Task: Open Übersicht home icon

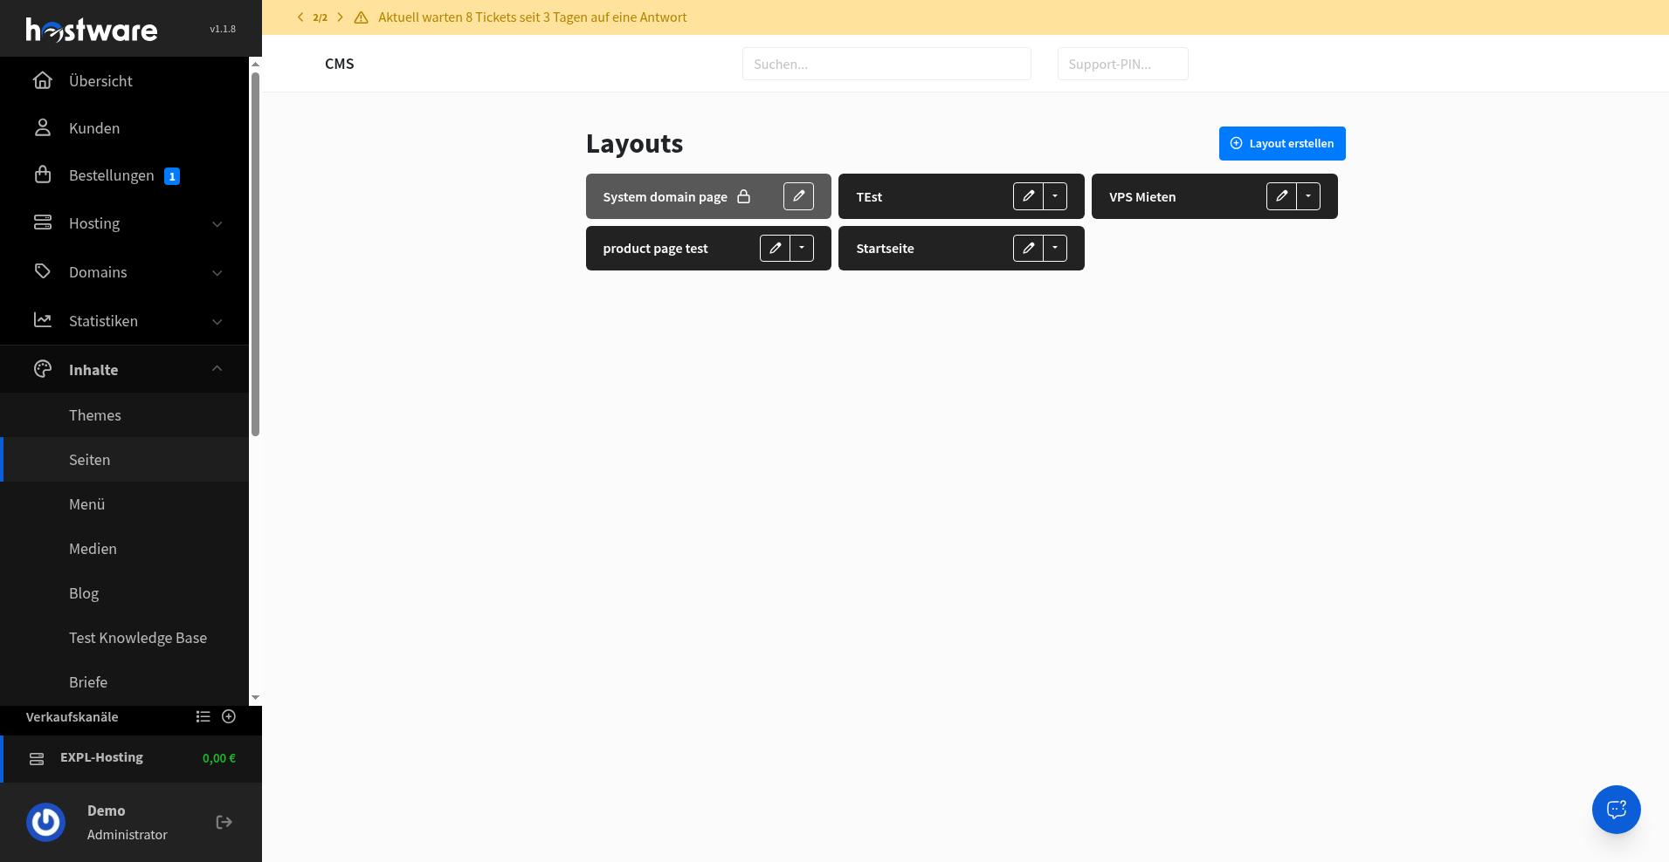Action: coord(43,80)
